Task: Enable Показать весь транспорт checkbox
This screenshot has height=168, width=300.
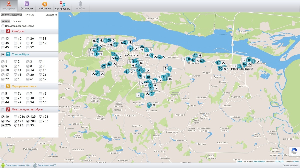Action: (x=3, y=26)
